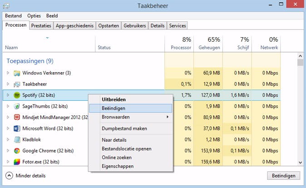Select Online zoeken menu entry
The image size is (306, 188).
[131, 158]
